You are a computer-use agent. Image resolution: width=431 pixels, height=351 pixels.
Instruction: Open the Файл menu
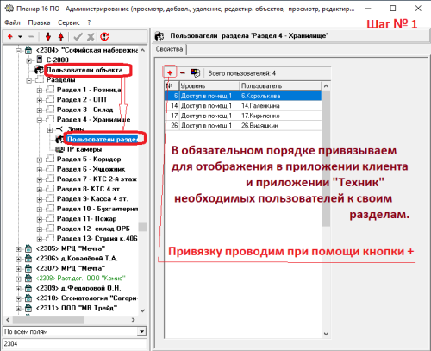point(12,22)
